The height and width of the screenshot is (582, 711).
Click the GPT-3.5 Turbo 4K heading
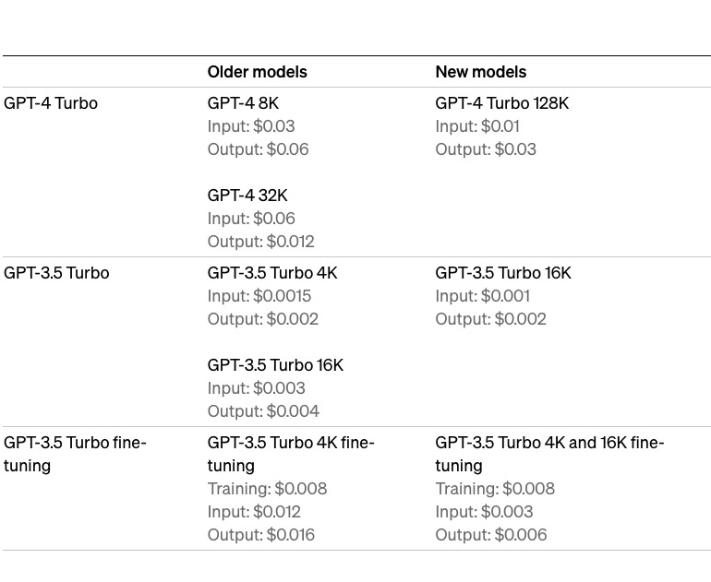[272, 273]
